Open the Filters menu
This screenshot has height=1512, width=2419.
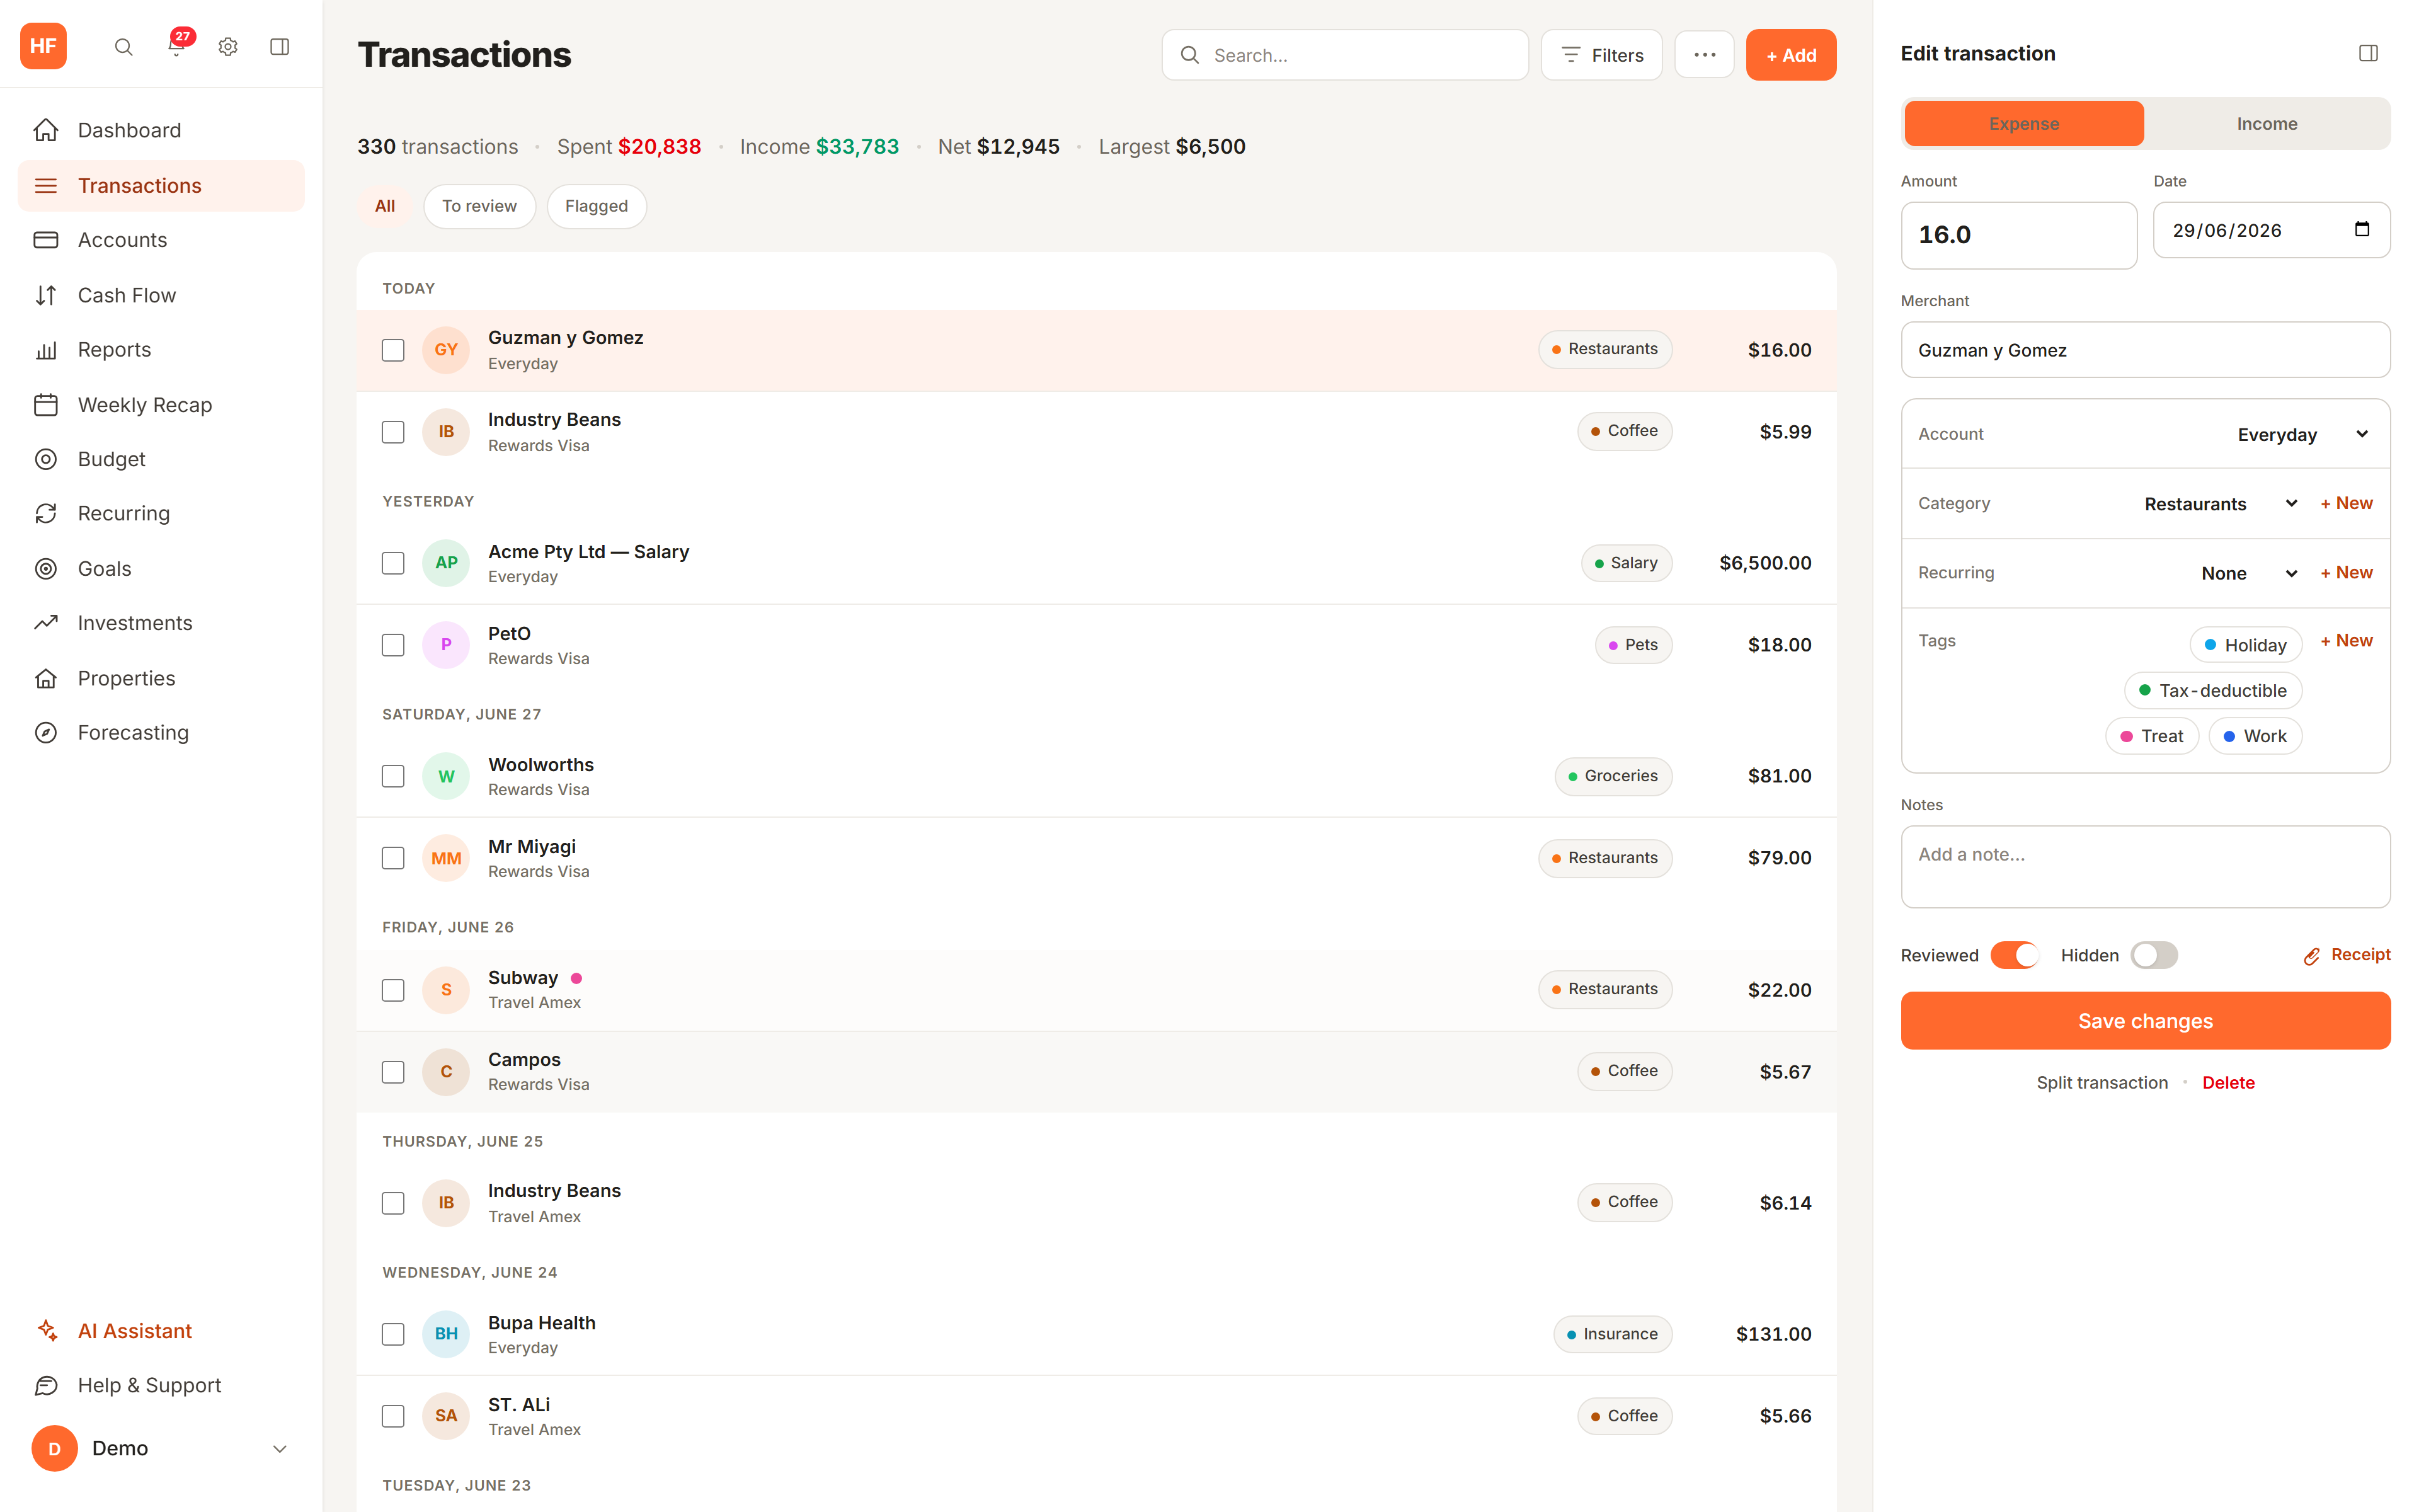1601,55
